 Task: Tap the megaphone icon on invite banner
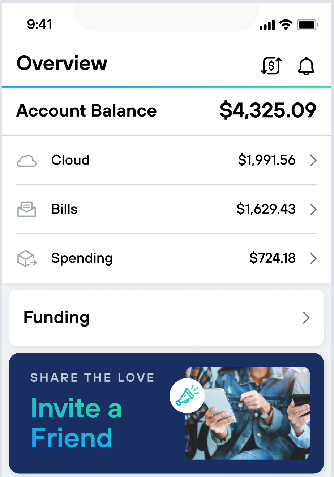tap(187, 395)
